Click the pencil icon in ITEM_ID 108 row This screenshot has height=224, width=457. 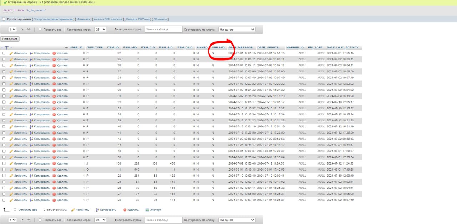11,163
